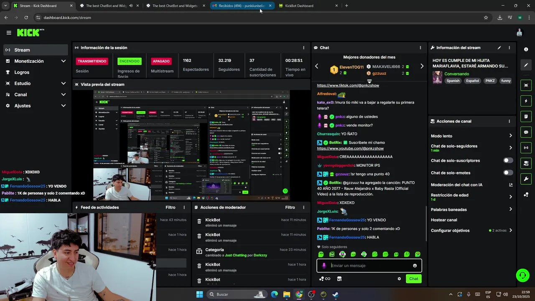
Task: Edit stream info with the pencil icon
Action: click(499, 48)
